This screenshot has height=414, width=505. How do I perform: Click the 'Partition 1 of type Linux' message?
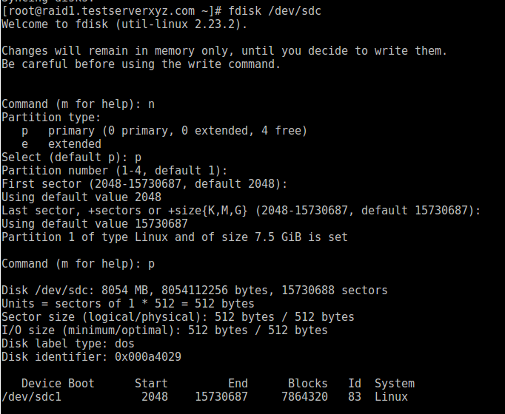point(175,237)
